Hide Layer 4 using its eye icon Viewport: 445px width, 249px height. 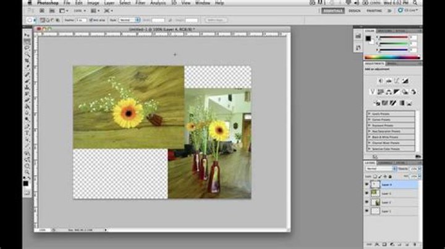pyautogui.click(x=367, y=184)
